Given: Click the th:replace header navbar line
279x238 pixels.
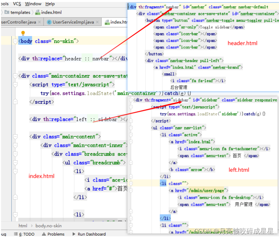Looking at the screenshot, I should click(73, 59).
